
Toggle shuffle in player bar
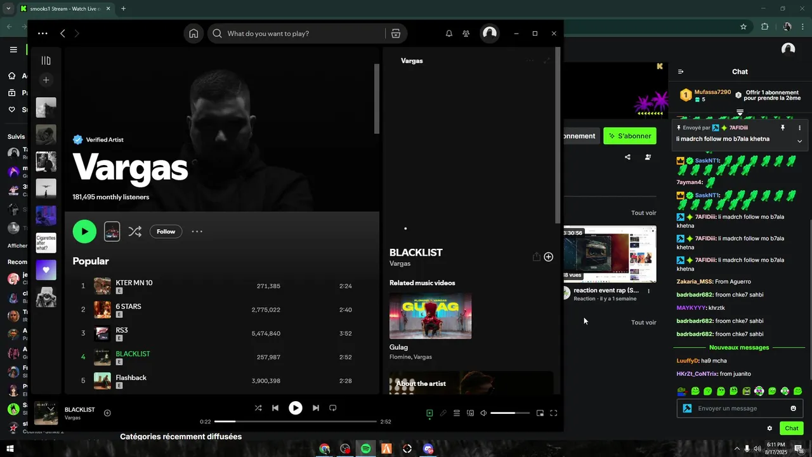coord(258,408)
